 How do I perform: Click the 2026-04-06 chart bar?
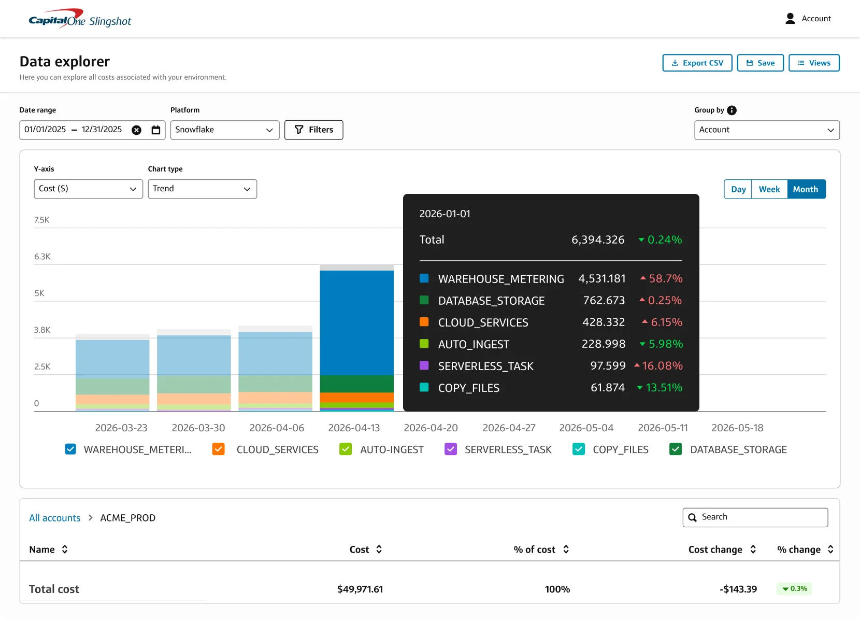pos(275,369)
